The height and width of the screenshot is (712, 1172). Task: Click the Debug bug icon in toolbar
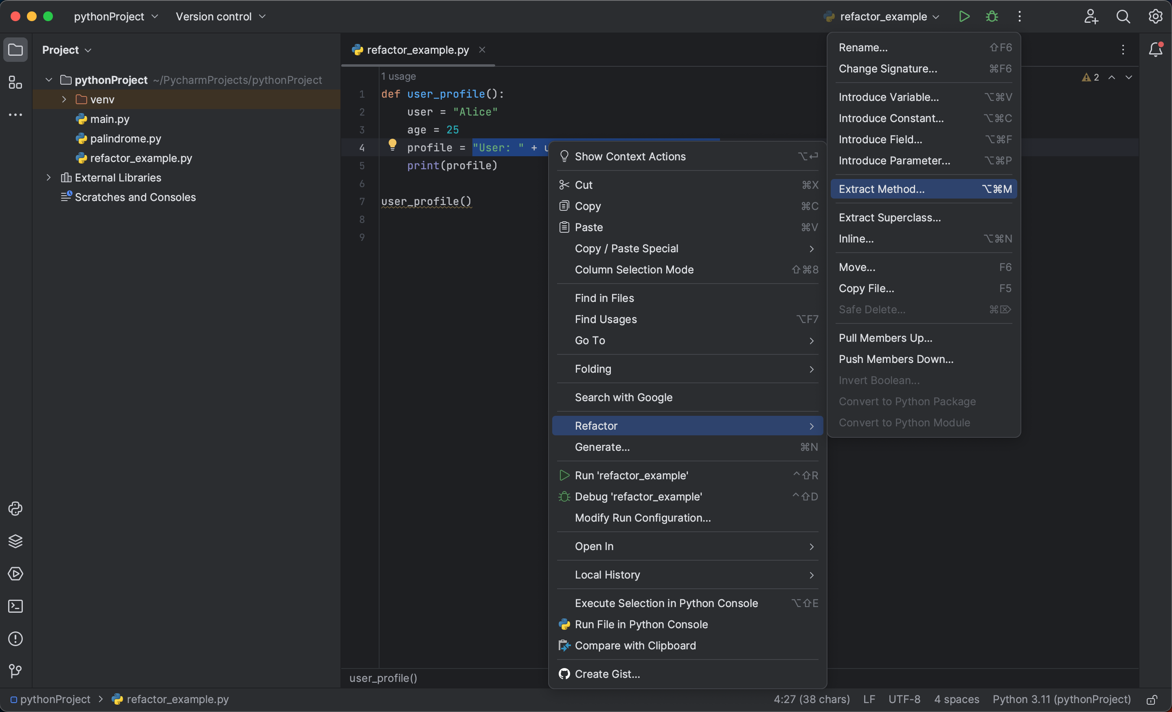[992, 17]
